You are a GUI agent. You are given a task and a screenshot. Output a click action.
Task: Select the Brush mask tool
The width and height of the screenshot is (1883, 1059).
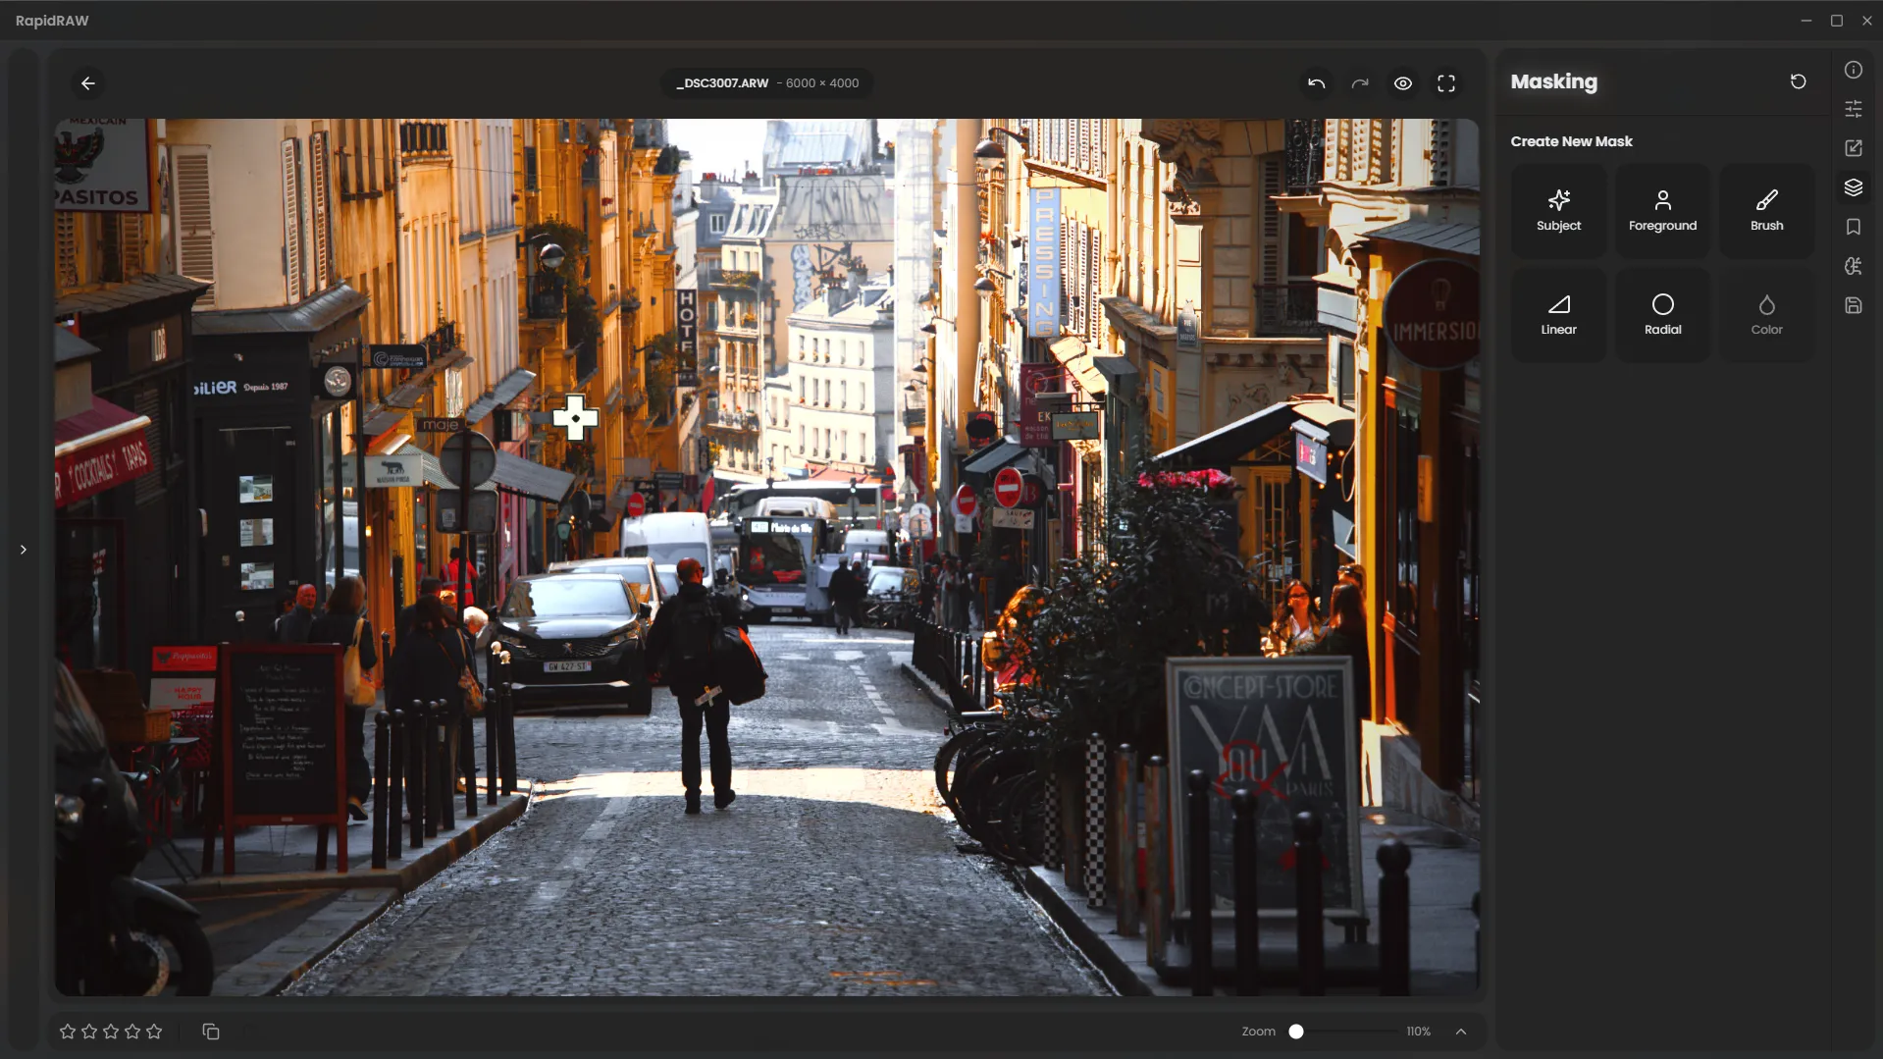coord(1766,211)
